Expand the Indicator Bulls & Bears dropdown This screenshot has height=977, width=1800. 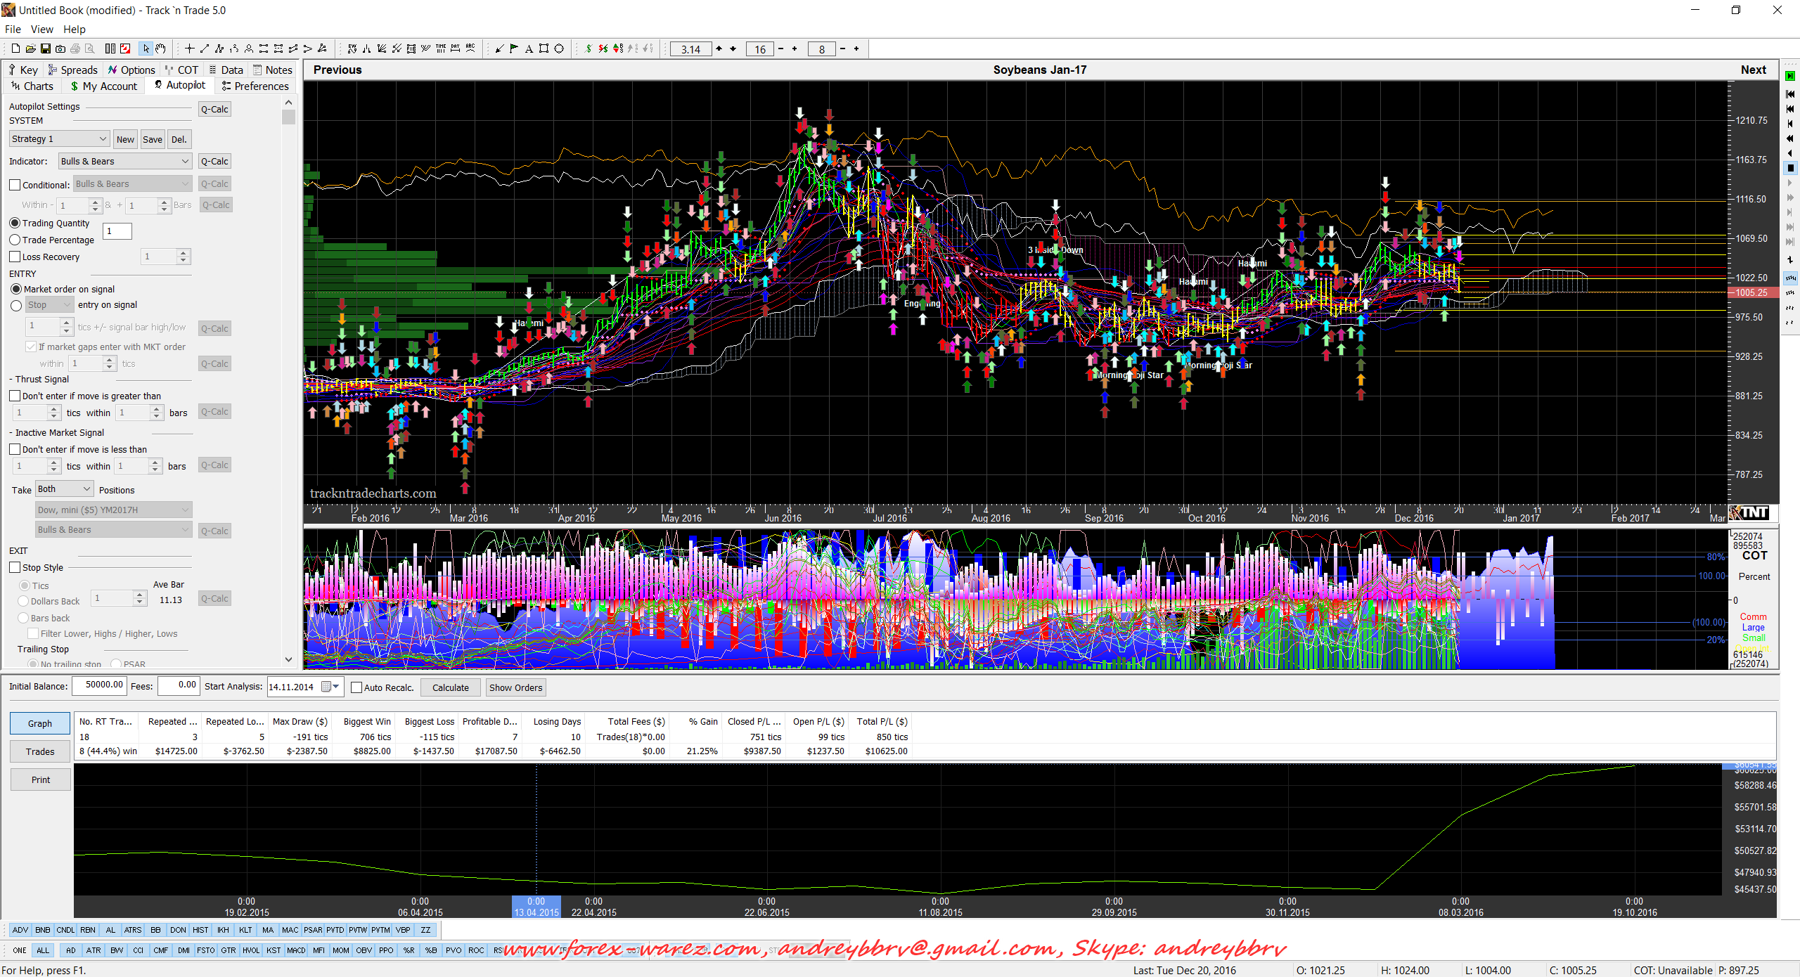click(125, 162)
